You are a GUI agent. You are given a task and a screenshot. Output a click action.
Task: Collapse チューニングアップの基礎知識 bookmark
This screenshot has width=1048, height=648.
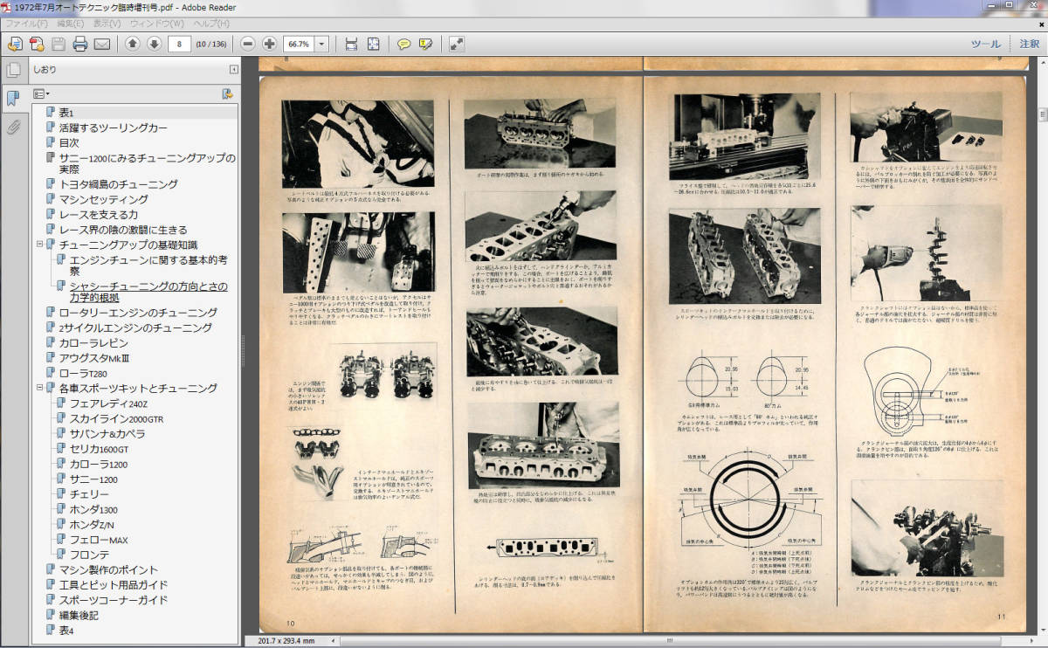pos(39,245)
